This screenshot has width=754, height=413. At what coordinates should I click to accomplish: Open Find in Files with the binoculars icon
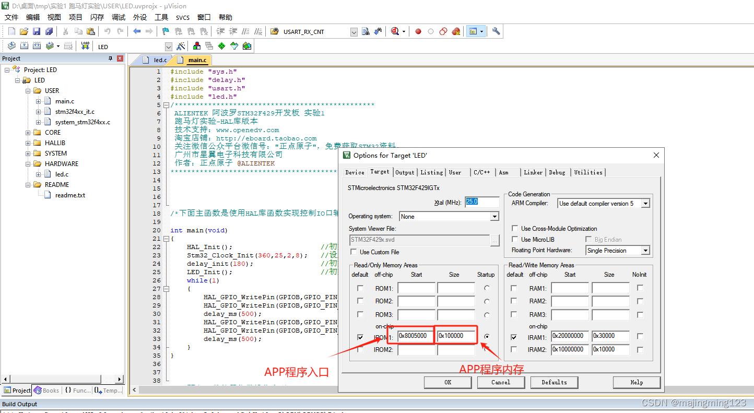[x=365, y=31]
